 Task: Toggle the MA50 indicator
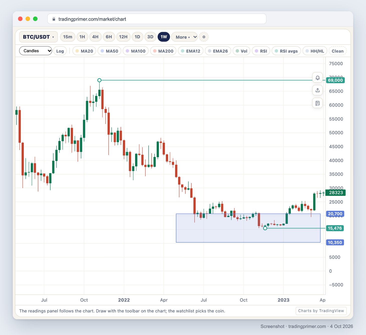109,51
